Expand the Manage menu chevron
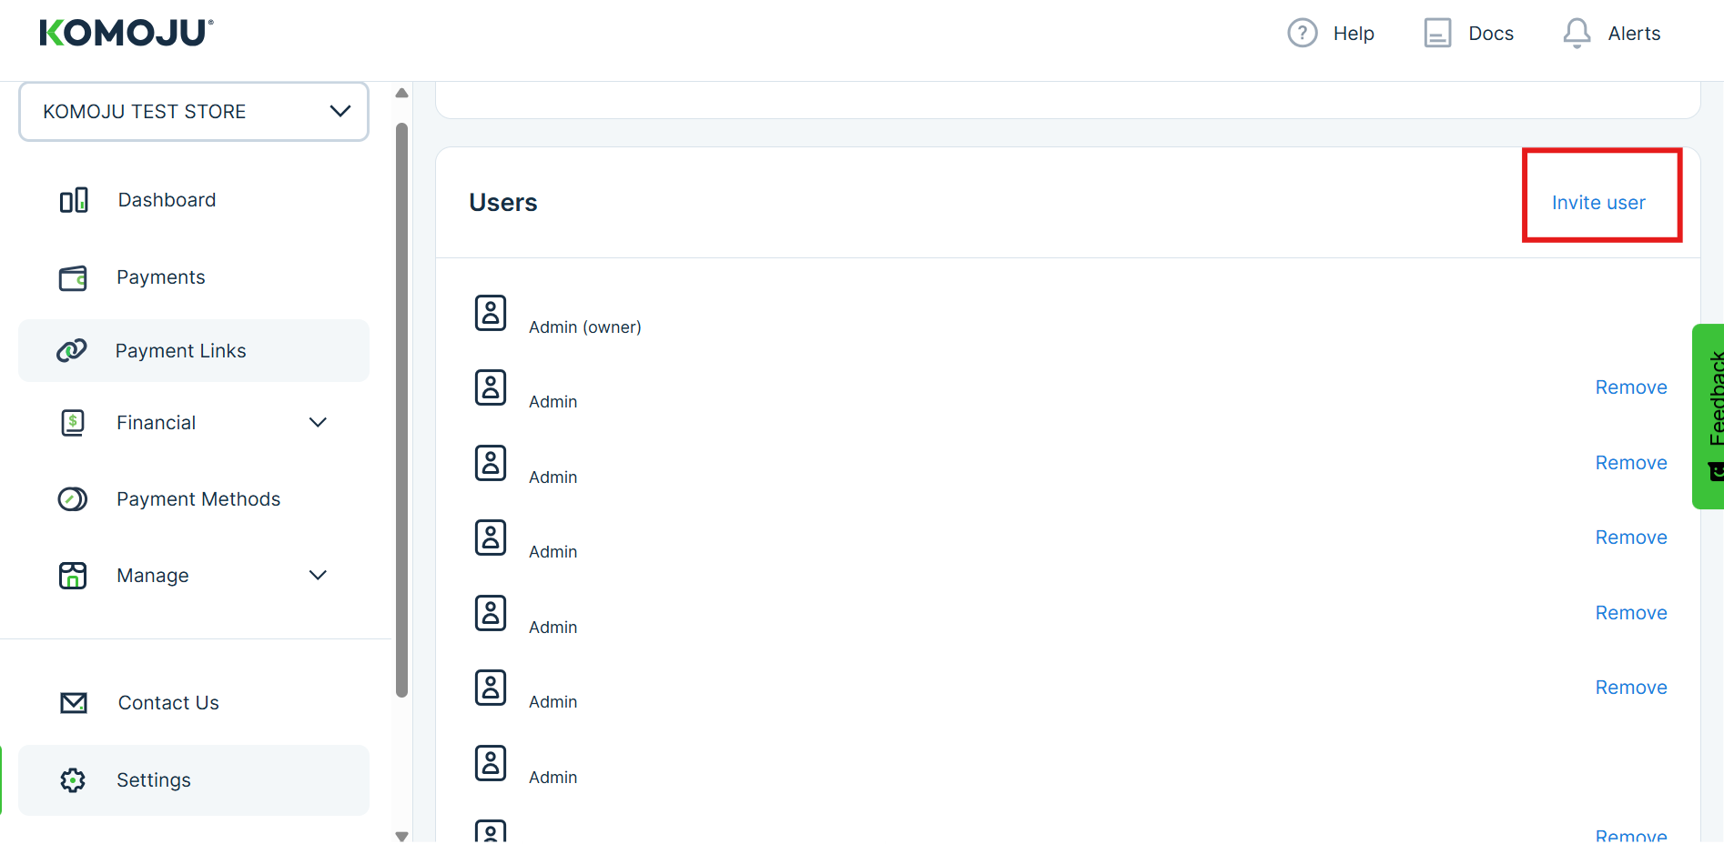 click(318, 576)
